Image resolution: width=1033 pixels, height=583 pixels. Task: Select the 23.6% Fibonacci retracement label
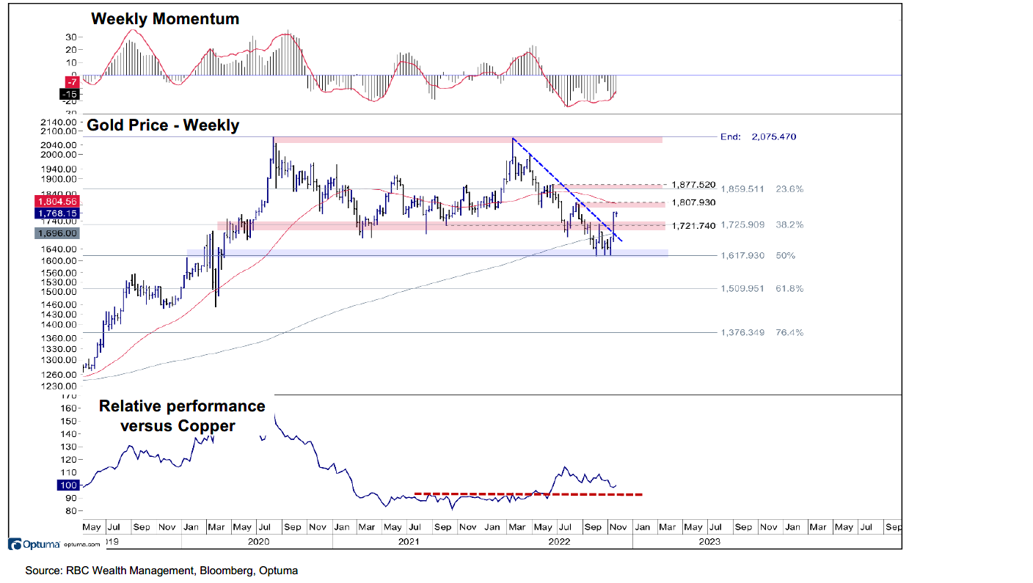pos(789,188)
